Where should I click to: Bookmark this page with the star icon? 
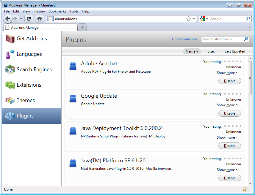tap(189, 19)
